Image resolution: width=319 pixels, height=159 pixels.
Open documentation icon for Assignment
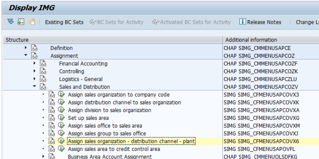click(34, 56)
